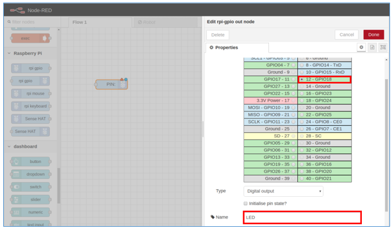The width and height of the screenshot is (392, 230).
Task: Select the dashboard slider node
Action: point(31,199)
